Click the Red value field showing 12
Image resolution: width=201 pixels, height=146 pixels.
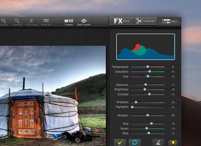pos(173,124)
